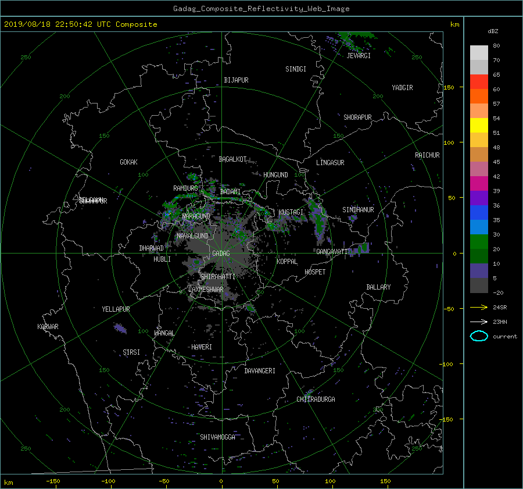Click the HUBLI city label

click(162, 259)
